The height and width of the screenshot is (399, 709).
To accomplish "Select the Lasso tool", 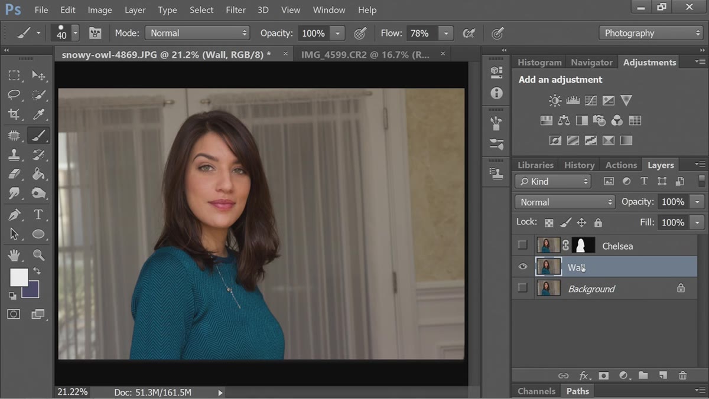I will (14, 95).
